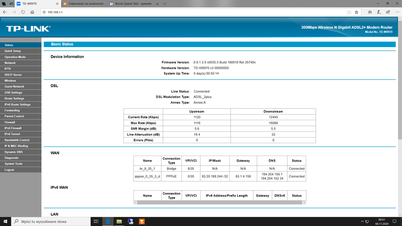
Task: Click the set tabs aside icon
Action: [11, 4]
